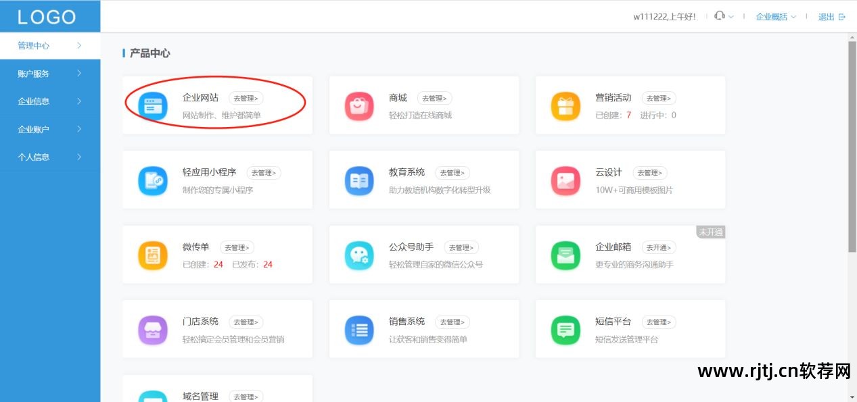Open the 门店系统 purple store icon
857x402 pixels.
(x=153, y=330)
